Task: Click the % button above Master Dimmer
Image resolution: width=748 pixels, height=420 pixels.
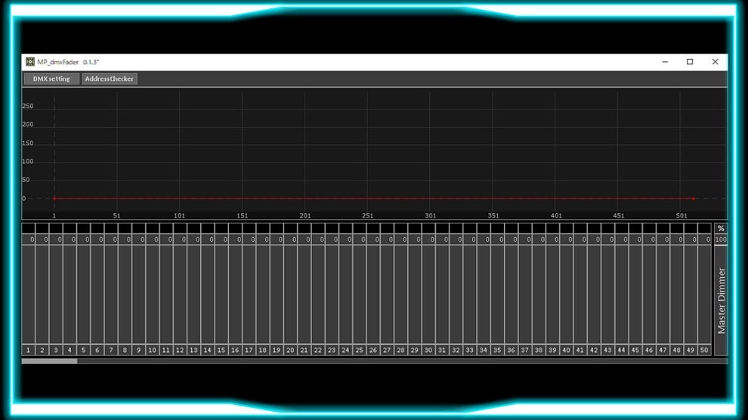Action: [x=721, y=228]
